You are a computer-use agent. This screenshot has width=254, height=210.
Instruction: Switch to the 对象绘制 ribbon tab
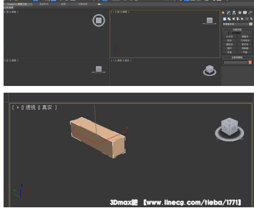[x=83, y=4]
